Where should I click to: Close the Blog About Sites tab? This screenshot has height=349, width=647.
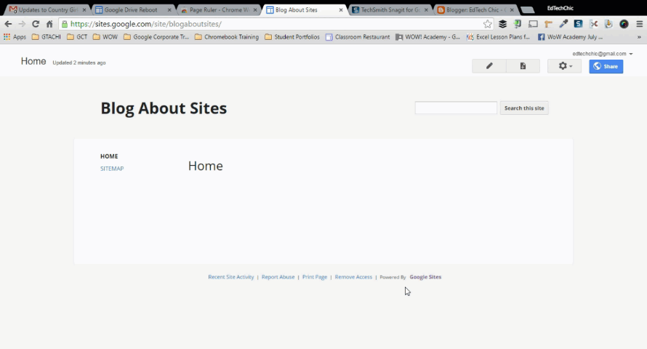[x=341, y=10]
